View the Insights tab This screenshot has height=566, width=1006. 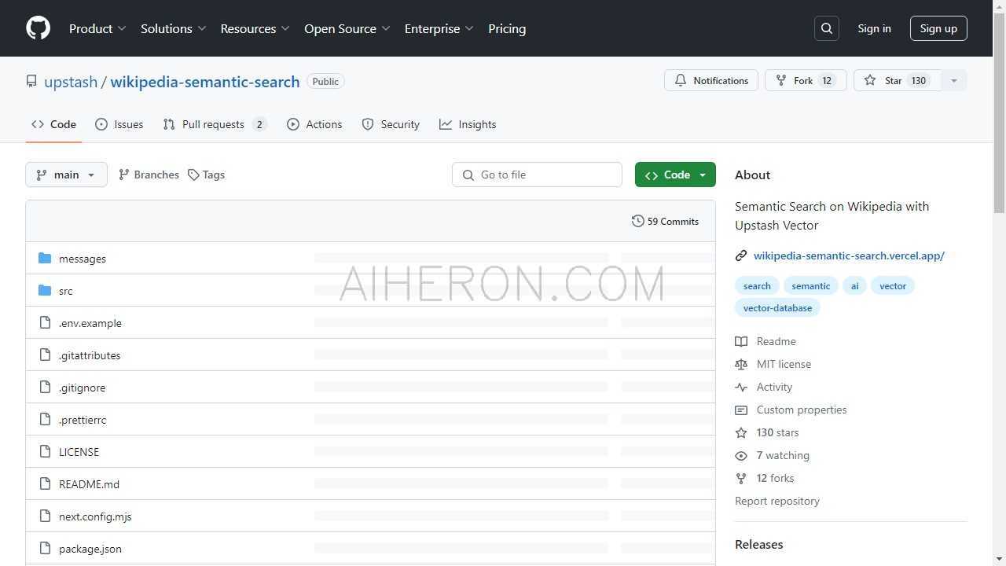(x=468, y=124)
